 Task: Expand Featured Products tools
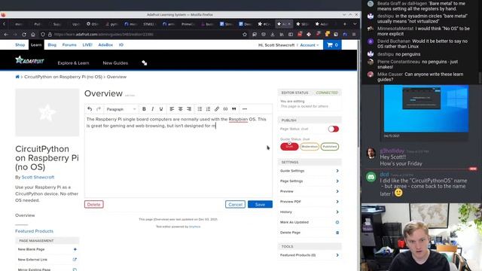coord(310,255)
